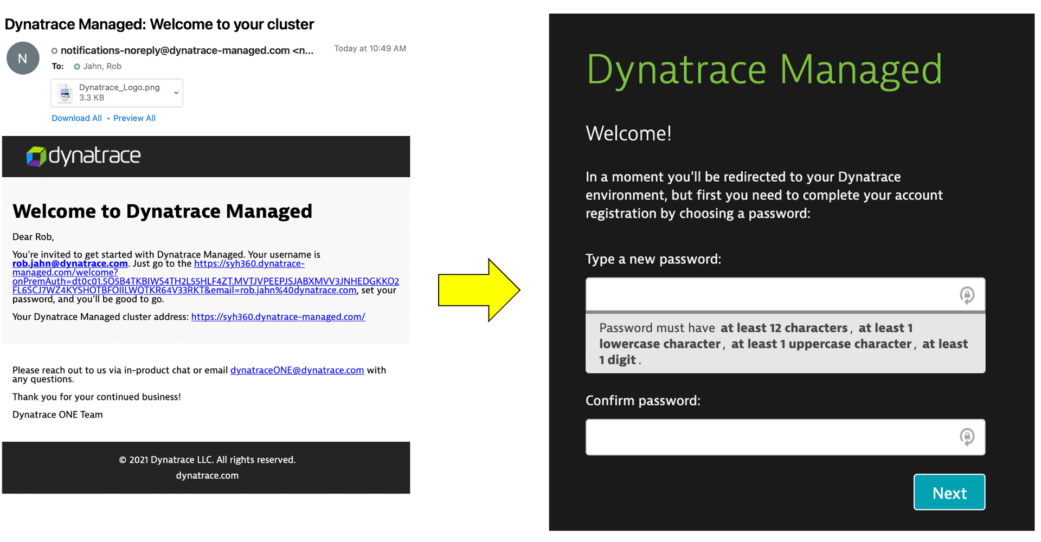Click the password manager icon in confirm password field
The image size is (1041, 542).
[967, 437]
